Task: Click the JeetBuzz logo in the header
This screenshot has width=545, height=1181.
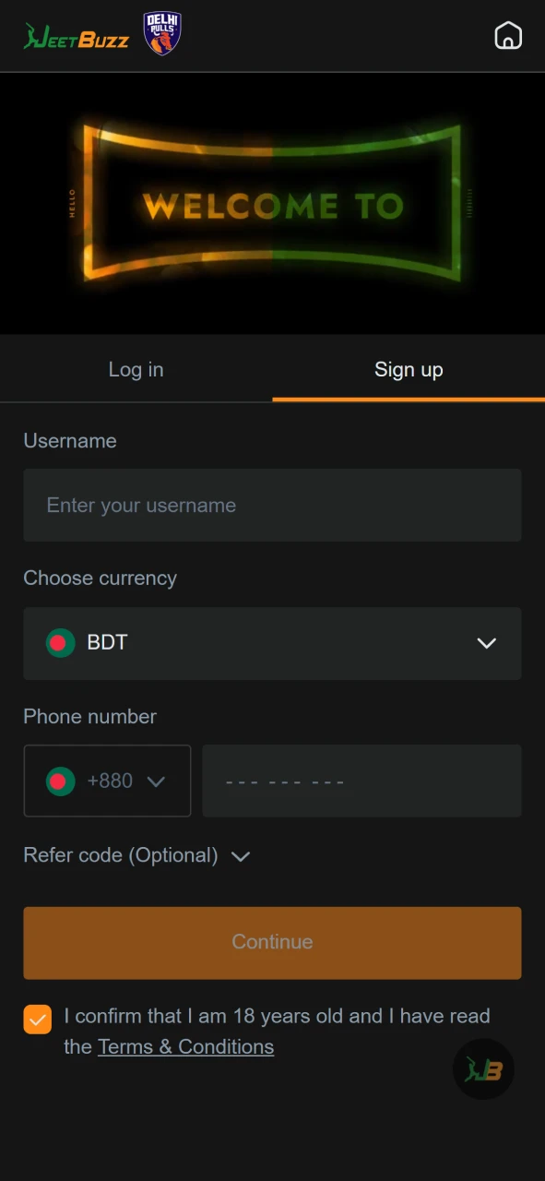Action: pos(75,33)
